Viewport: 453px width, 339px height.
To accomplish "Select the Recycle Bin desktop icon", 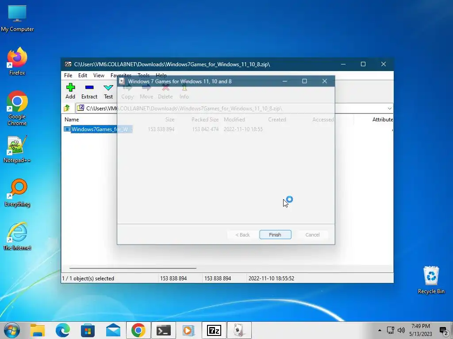I will pyautogui.click(x=431, y=279).
